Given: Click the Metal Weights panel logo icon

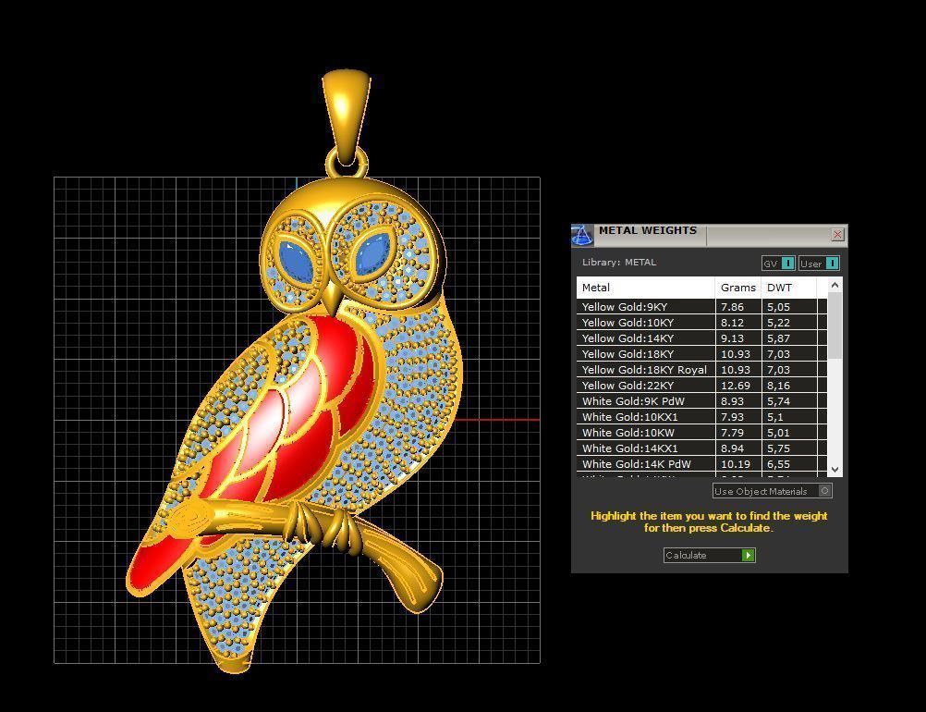Looking at the screenshot, I should (582, 235).
